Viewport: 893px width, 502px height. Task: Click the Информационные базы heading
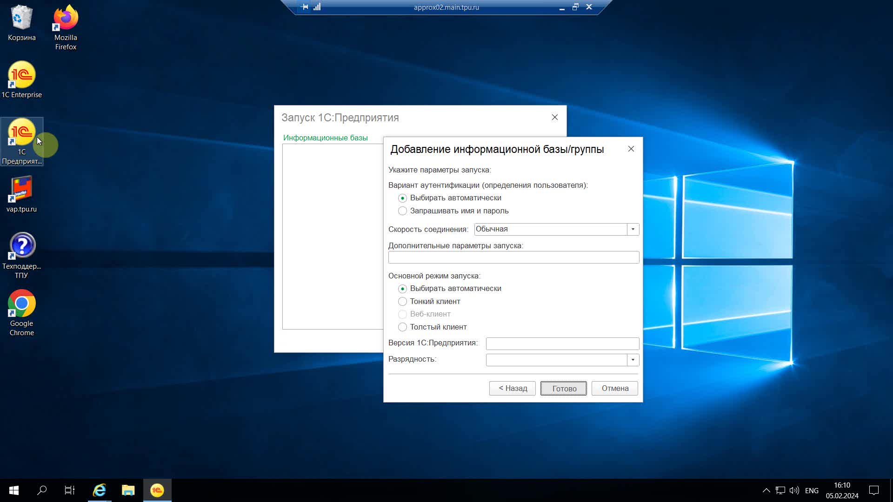(326, 138)
